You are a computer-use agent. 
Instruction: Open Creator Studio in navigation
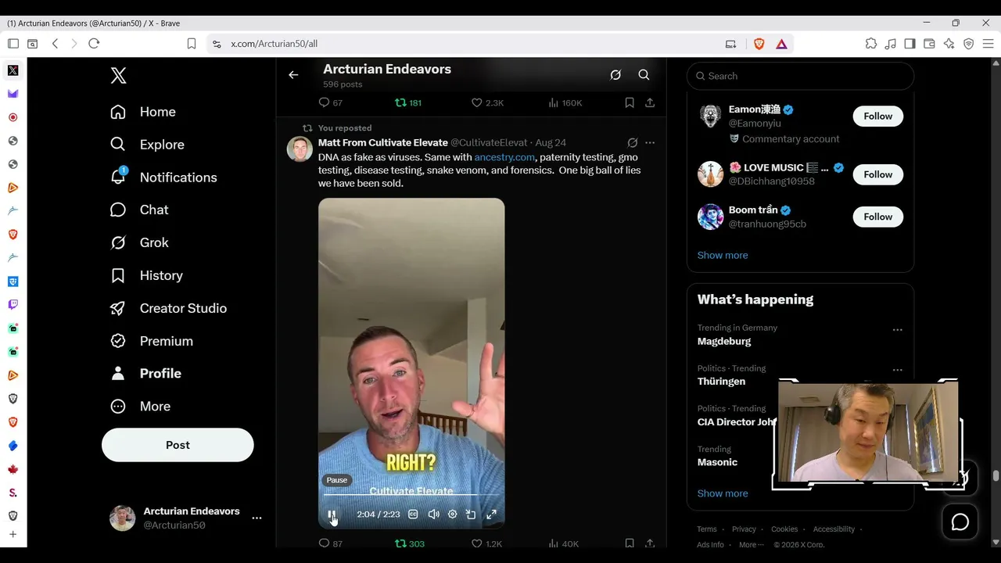(168, 308)
